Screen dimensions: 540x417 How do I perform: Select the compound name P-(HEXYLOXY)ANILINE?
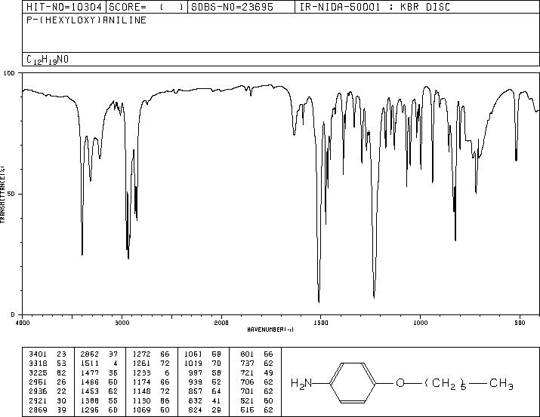coord(86,20)
